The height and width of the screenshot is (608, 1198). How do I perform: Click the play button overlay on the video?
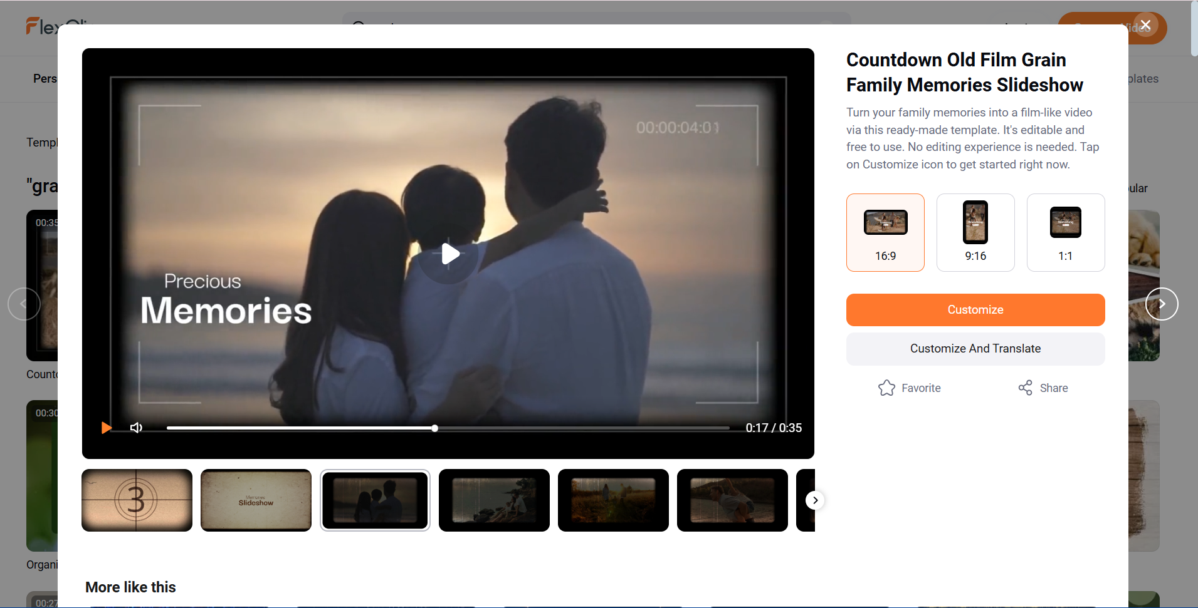click(448, 254)
